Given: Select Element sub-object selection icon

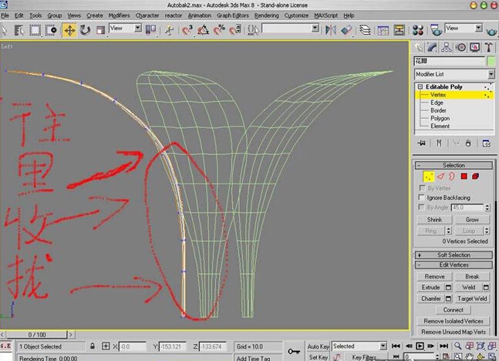Looking at the screenshot, I should pyautogui.click(x=476, y=177).
